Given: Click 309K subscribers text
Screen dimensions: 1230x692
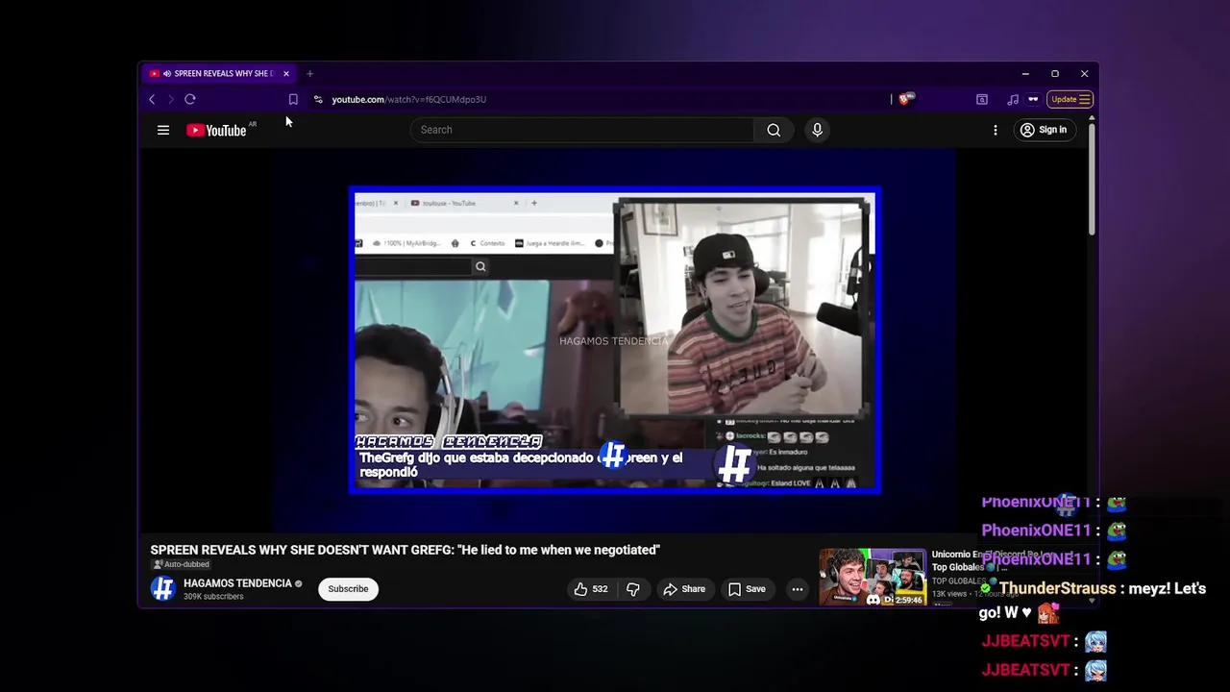Looking at the screenshot, I should [x=213, y=597].
